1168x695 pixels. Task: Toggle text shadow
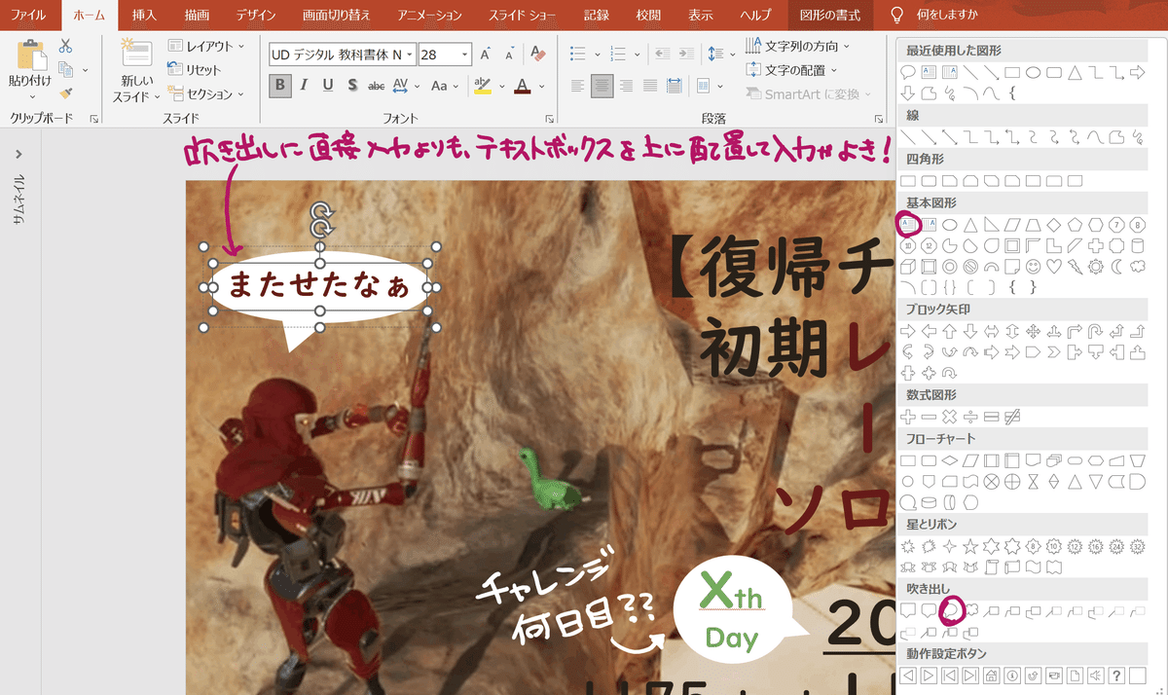click(352, 86)
